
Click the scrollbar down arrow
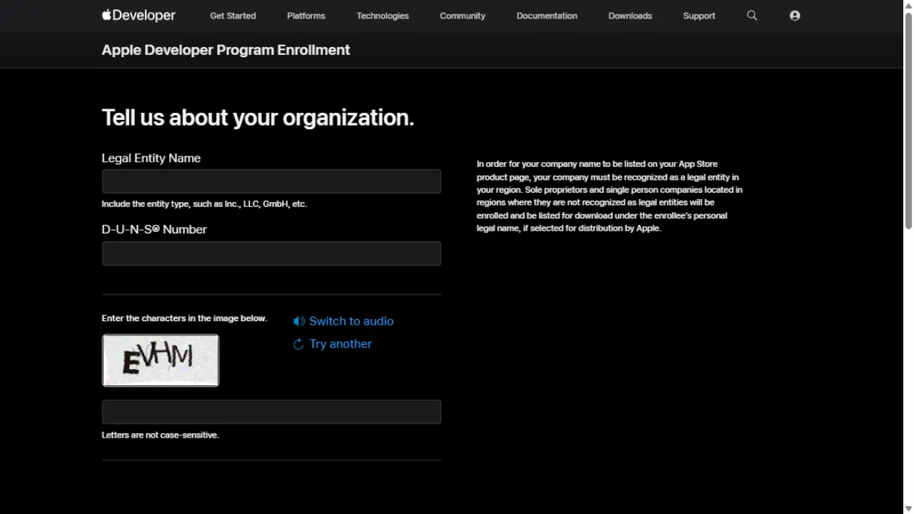coord(908,508)
